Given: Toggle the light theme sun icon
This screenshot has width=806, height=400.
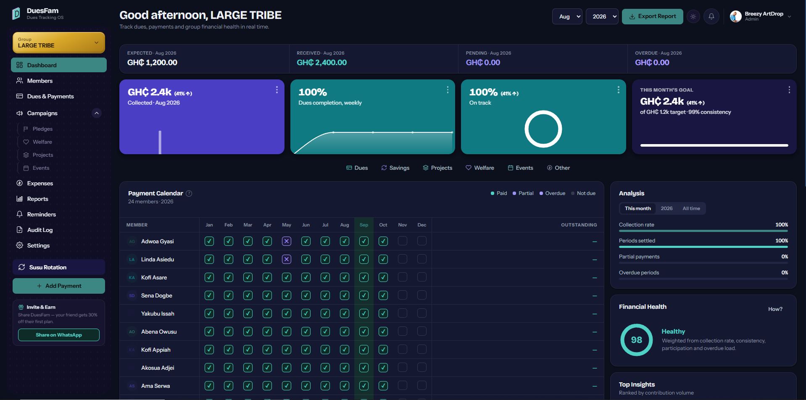Looking at the screenshot, I should coord(693,16).
